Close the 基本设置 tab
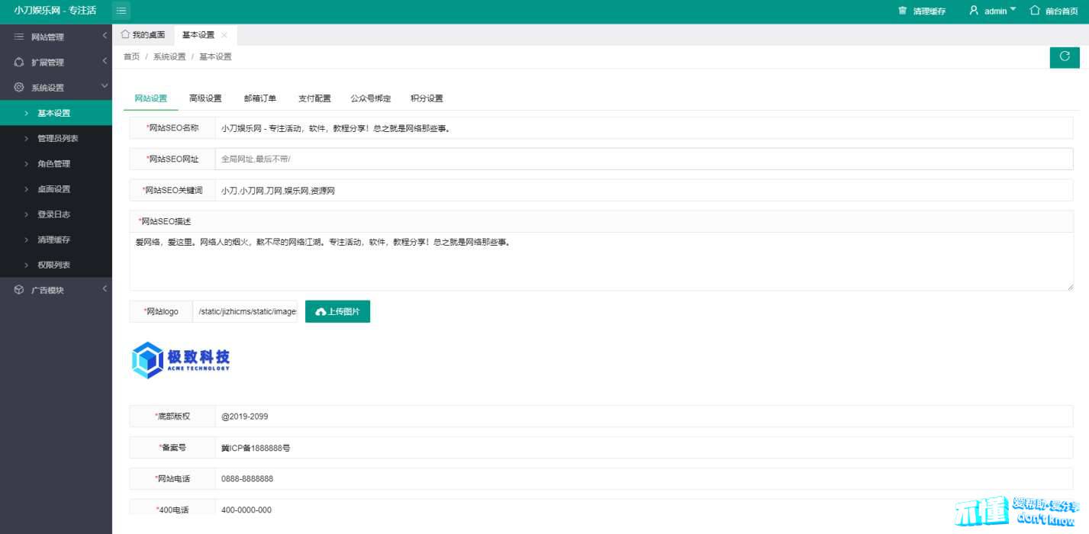The image size is (1089, 534). coord(224,35)
